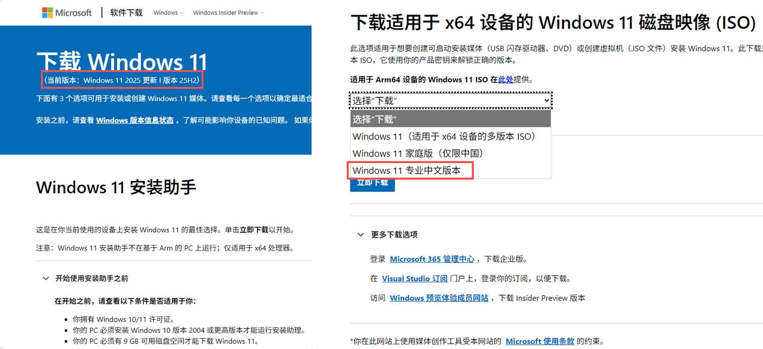Choose Windows 11 x64 多版本 ISO option
This screenshot has height=349, width=763.
(x=451, y=136)
